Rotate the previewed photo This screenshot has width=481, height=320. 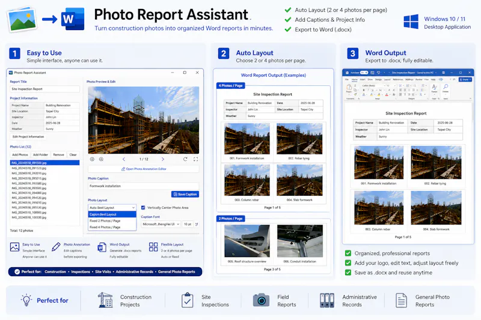(185, 159)
